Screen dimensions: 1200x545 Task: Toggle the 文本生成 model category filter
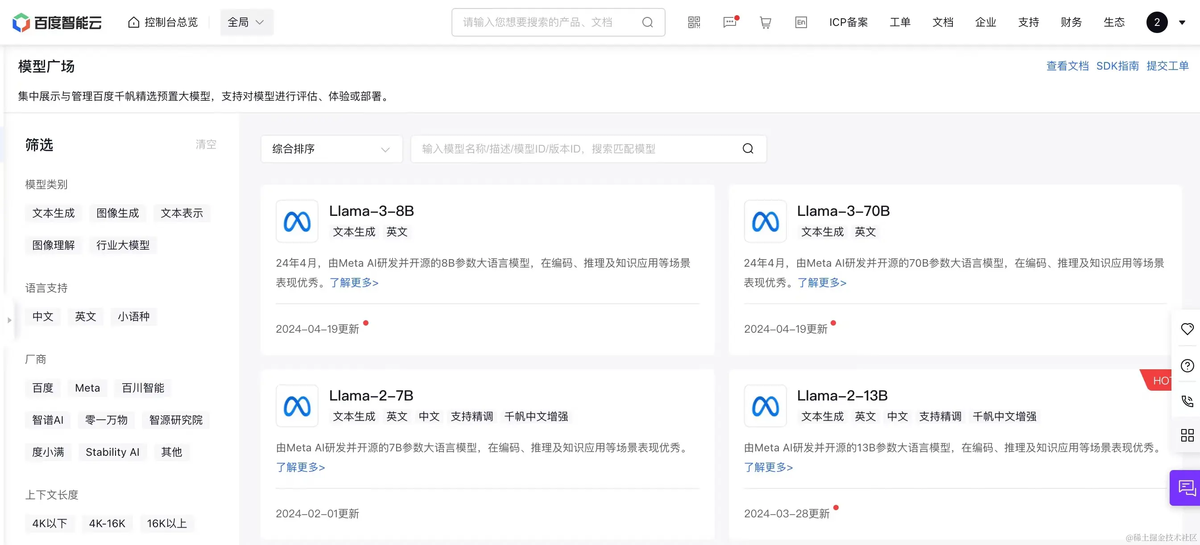53,213
